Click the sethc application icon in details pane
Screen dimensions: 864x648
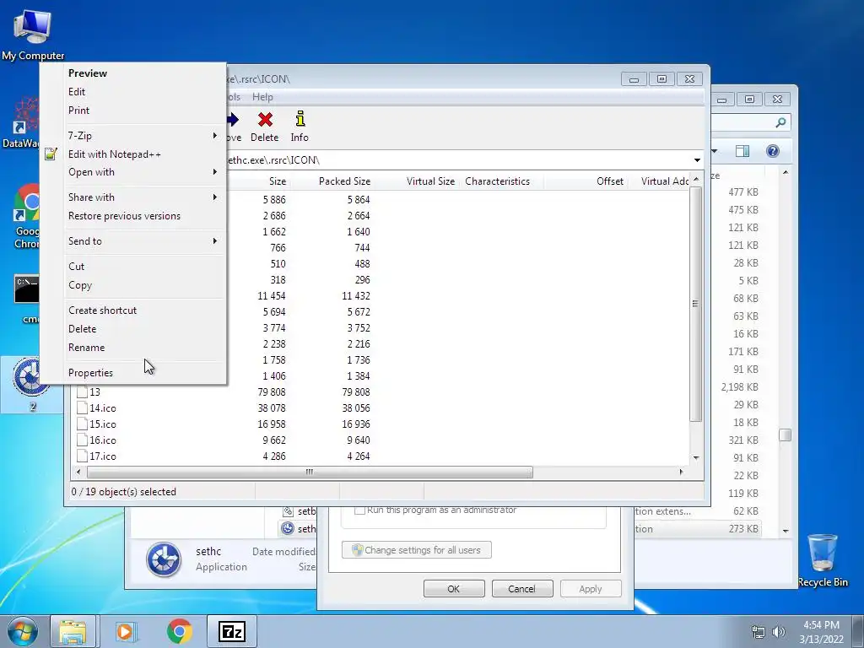(164, 559)
